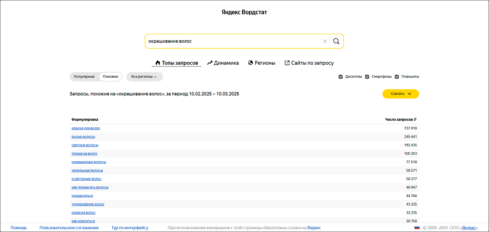Open the Сайты по запросу tab

tap(309, 63)
